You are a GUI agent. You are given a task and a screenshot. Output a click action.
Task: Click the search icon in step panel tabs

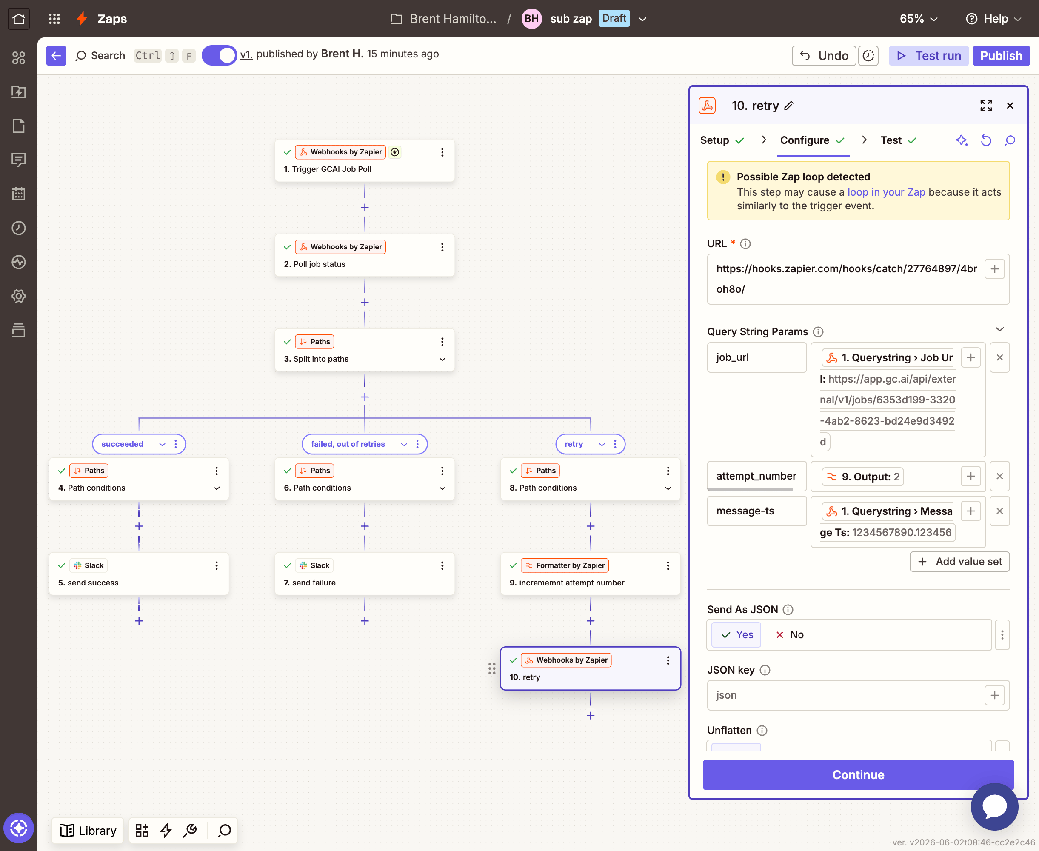pos(1010,141)
